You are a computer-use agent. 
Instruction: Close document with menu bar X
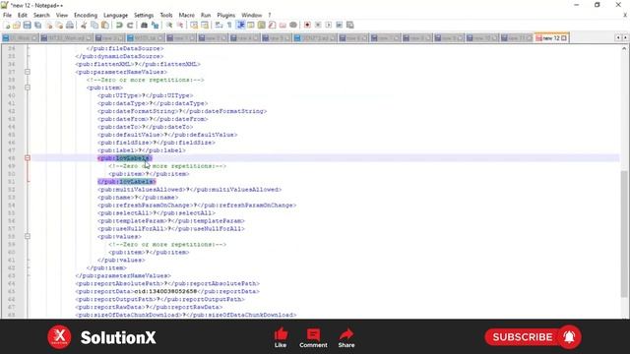(x=625, y=16)
